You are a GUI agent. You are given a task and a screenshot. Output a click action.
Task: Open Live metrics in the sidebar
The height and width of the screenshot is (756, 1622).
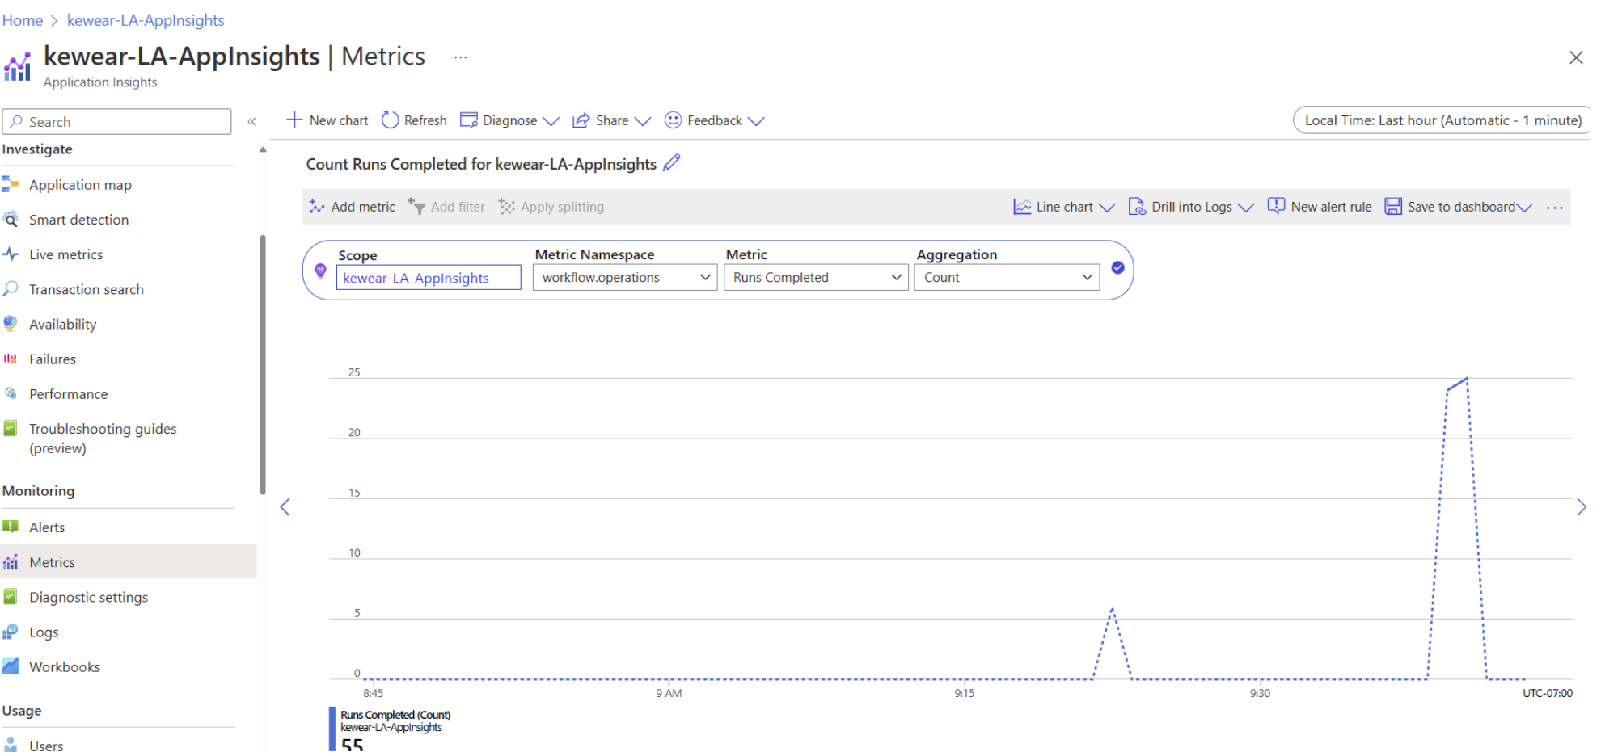[x=65, y=254]
